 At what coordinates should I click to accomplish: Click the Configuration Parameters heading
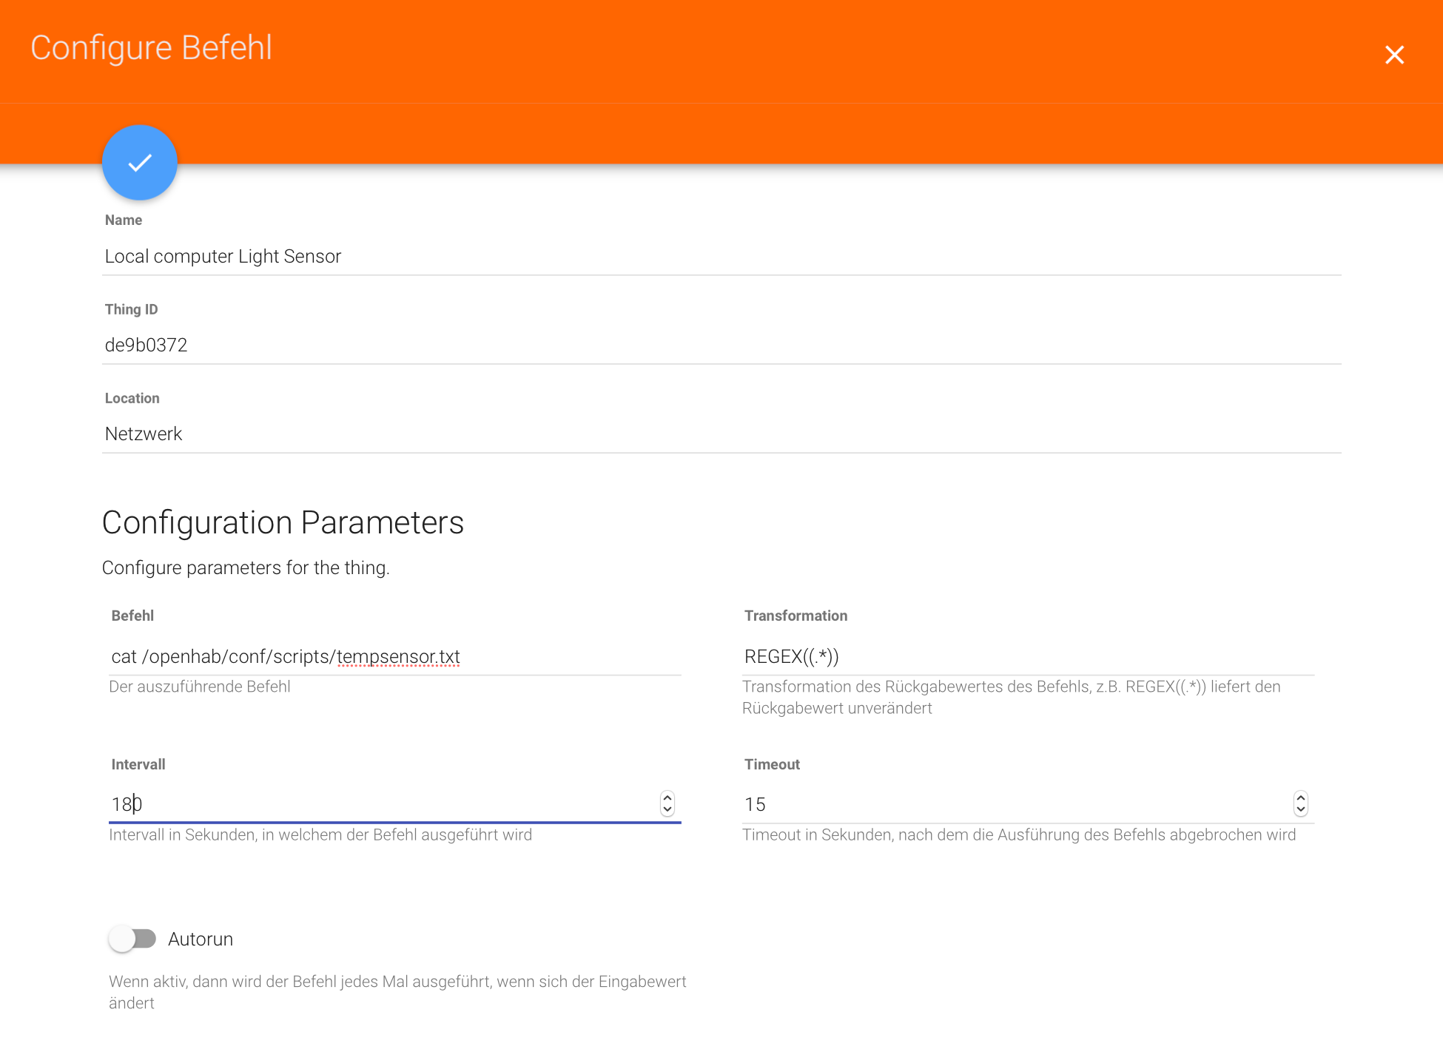tap(283, 522)
